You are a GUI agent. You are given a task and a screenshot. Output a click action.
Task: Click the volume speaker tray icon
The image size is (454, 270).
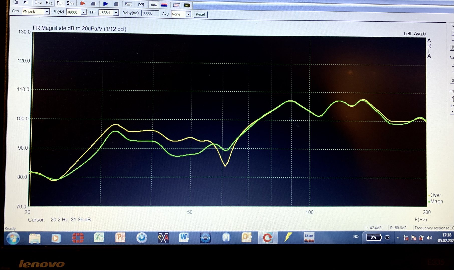pyautogui.click(x=430, y=238)
